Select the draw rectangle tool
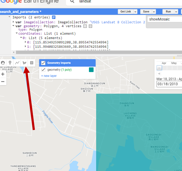This screenshot has height=171, width=182. point(31,63)
